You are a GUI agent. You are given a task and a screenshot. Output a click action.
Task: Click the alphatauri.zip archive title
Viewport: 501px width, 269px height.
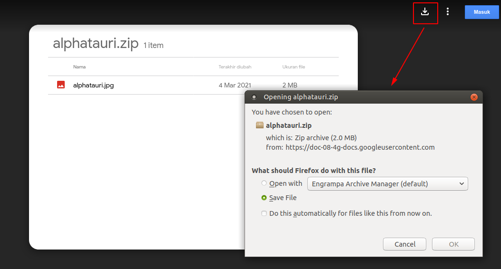tap(96, 44)
